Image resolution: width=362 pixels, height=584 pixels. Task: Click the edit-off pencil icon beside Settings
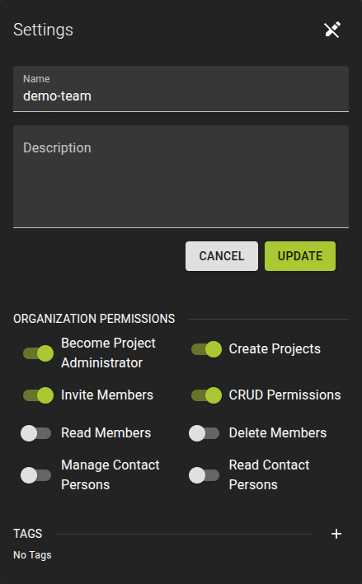(332, 30)
